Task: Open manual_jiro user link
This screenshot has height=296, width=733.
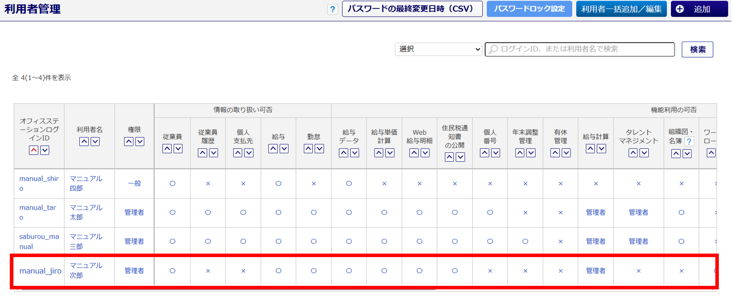Action: click(x=40, y=271)
